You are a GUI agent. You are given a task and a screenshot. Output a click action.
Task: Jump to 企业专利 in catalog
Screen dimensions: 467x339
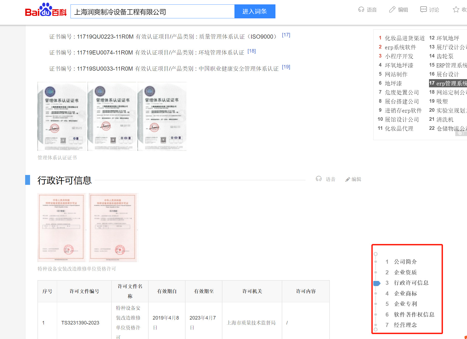(405, 304)
